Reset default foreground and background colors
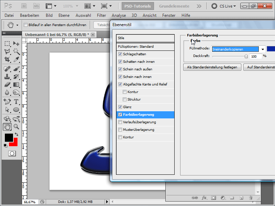 [5, 145]
